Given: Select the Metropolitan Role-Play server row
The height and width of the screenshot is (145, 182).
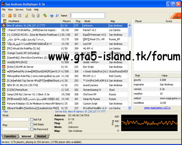Looking at the screenshot, I should click(x=64, y=76).
